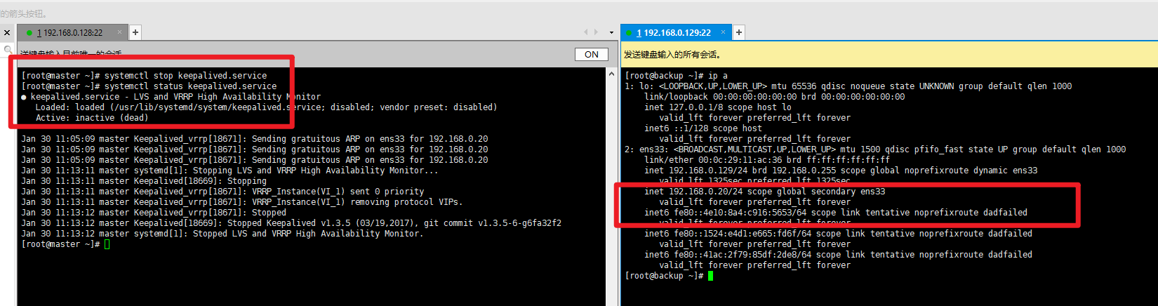Click green status dot on 192.168.0.128:22 tab

[29, 33]
